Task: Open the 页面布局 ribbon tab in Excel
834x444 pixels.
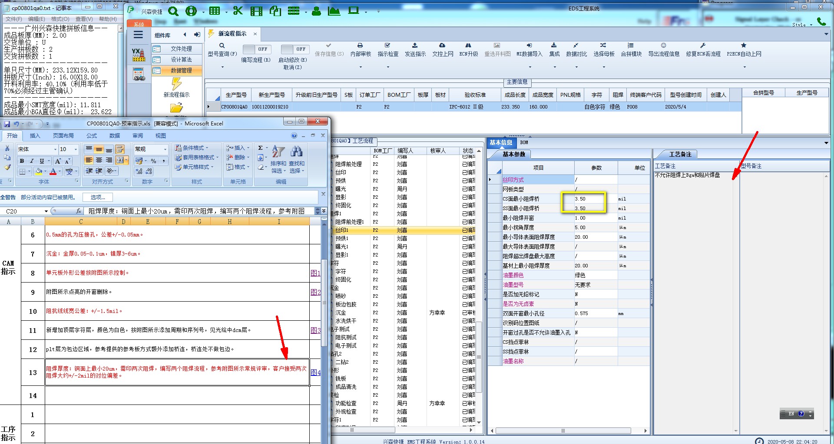Action: [63, 136]
